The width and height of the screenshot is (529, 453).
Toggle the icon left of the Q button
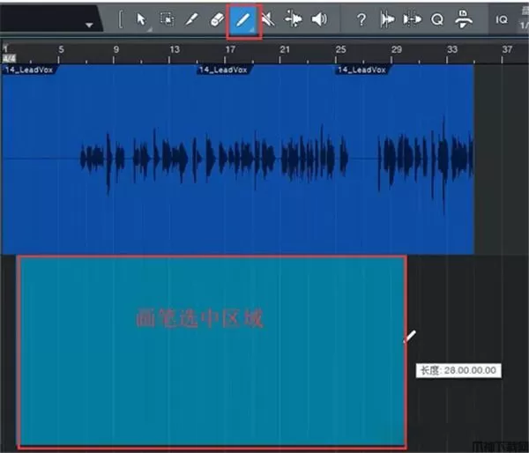coord(411,19)
